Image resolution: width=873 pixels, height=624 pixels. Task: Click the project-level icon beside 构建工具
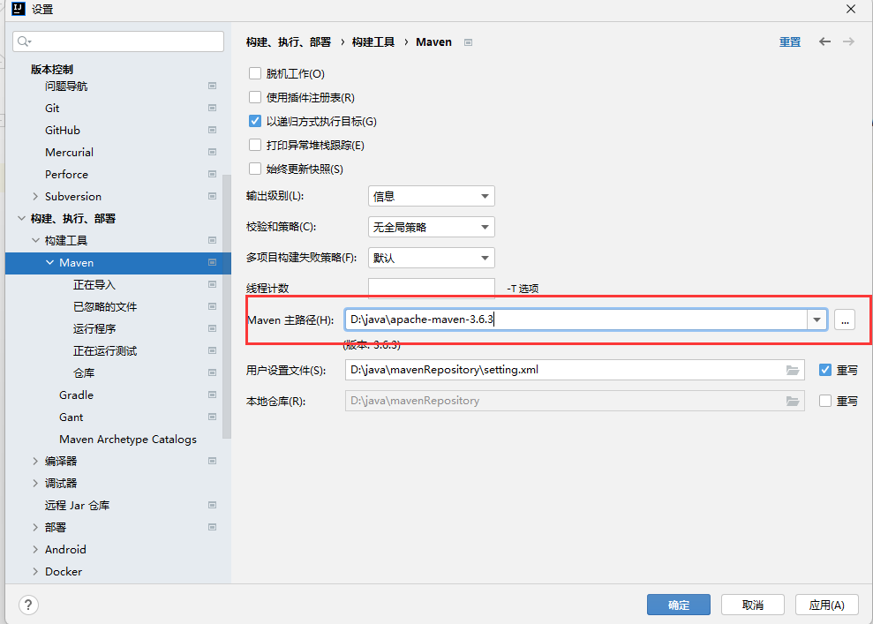tap(212, 240)
